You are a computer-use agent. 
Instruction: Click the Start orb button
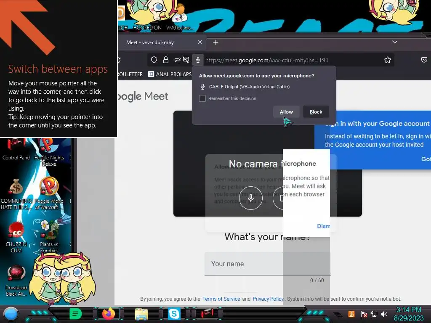pos(11,314)
